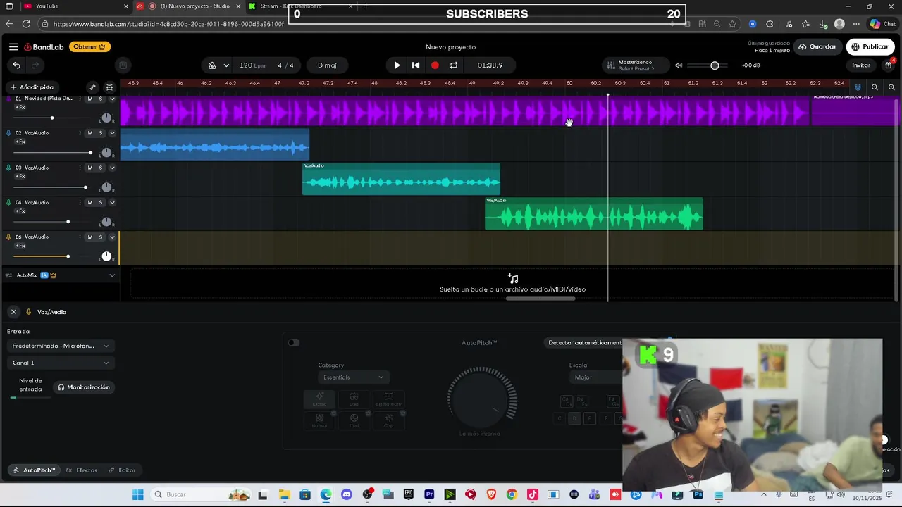Adjust track 05 pan knob
Viewport: 902px width, 507px height.
pos(106,256)
